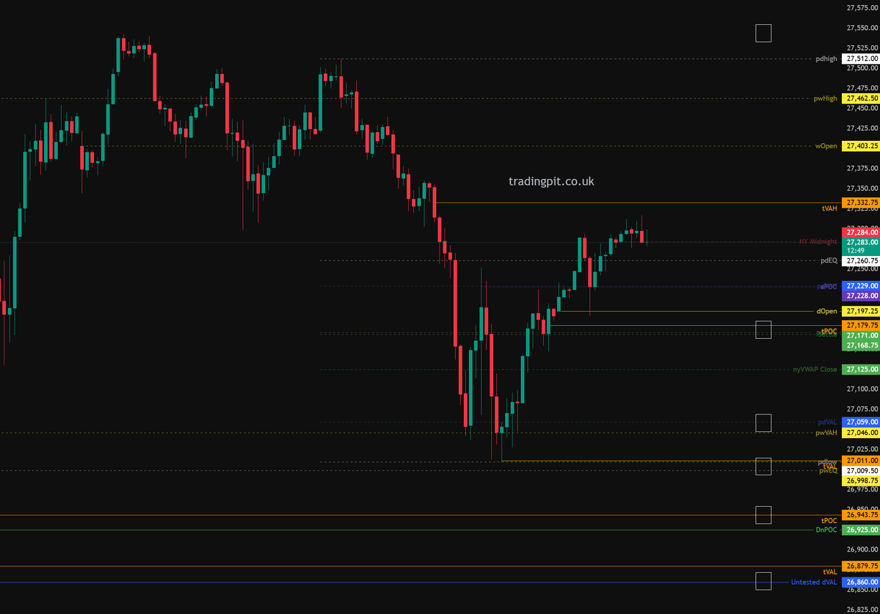
Task: Select the purple 27,228.00 price tag
Action: (x=861, y=296)
